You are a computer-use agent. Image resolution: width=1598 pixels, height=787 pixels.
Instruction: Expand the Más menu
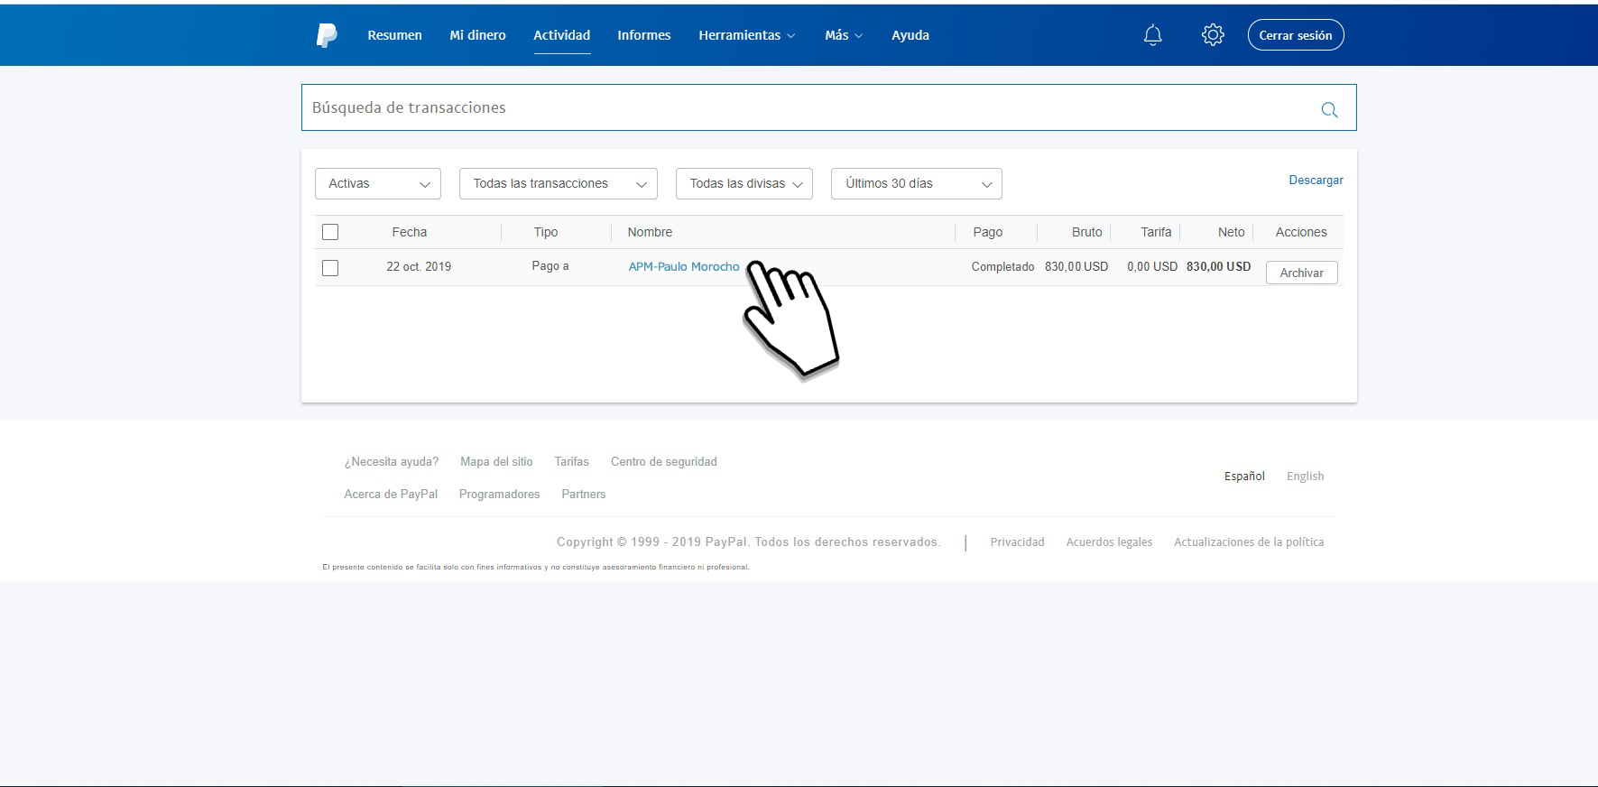[844, 35]
